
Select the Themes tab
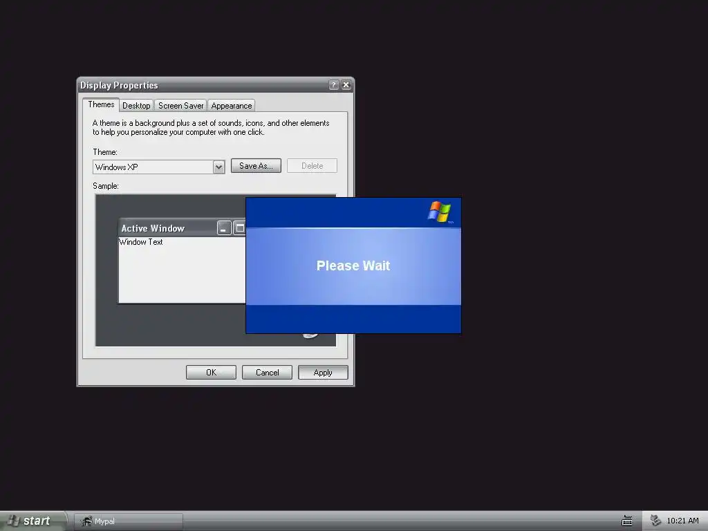coord(101,105)
